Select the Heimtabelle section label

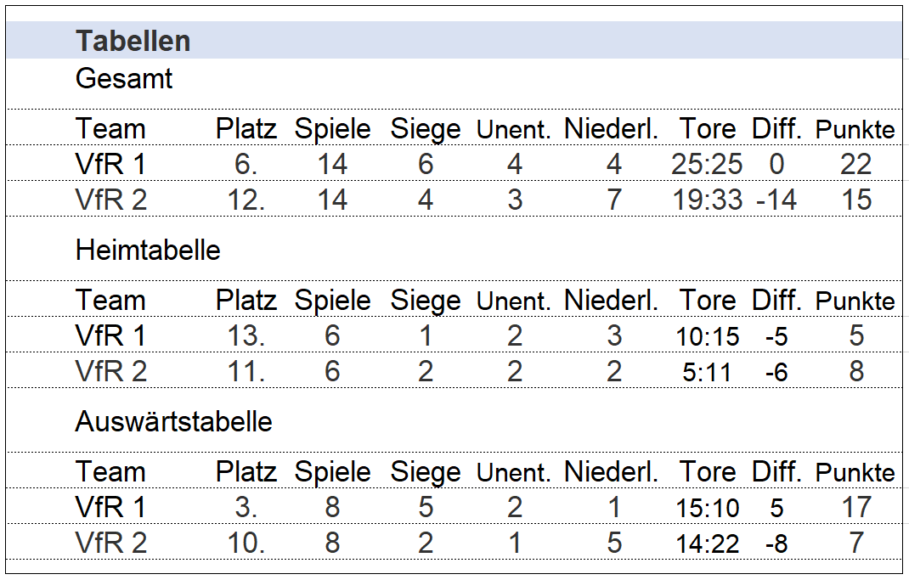click(x=148, y=251)
